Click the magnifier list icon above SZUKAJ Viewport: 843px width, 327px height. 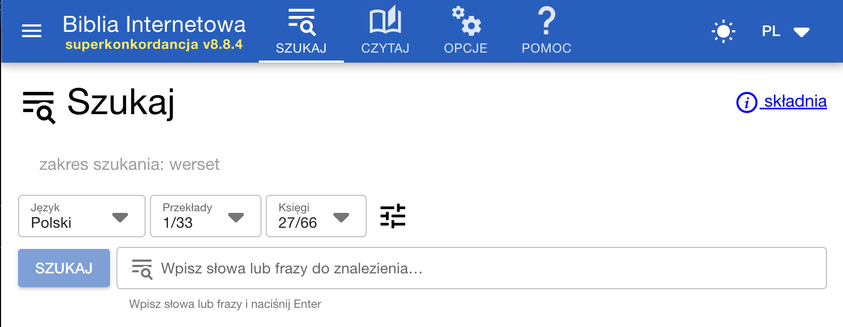point(301,22)
